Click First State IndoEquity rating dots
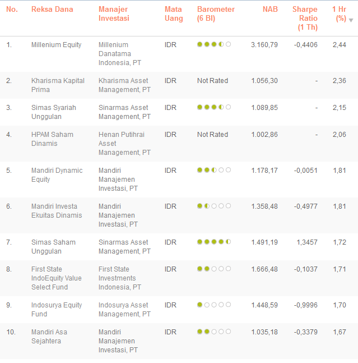The width and height of the screenshot is (358, 363). tap(214, 269)
